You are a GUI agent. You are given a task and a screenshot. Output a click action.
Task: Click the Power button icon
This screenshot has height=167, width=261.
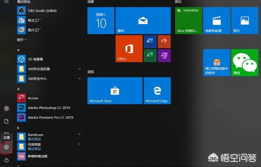pos(6,160)
